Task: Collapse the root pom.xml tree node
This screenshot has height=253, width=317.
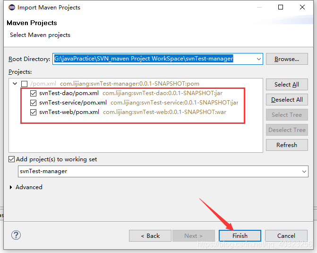Action: click(x=15, y=84)
